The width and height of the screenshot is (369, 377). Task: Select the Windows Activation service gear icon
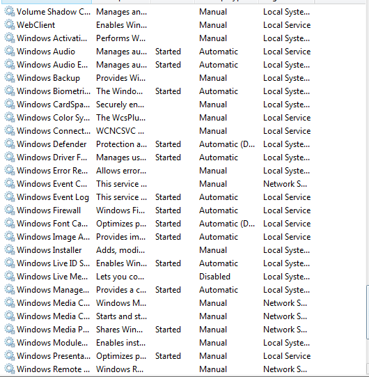tap(10, 38)
